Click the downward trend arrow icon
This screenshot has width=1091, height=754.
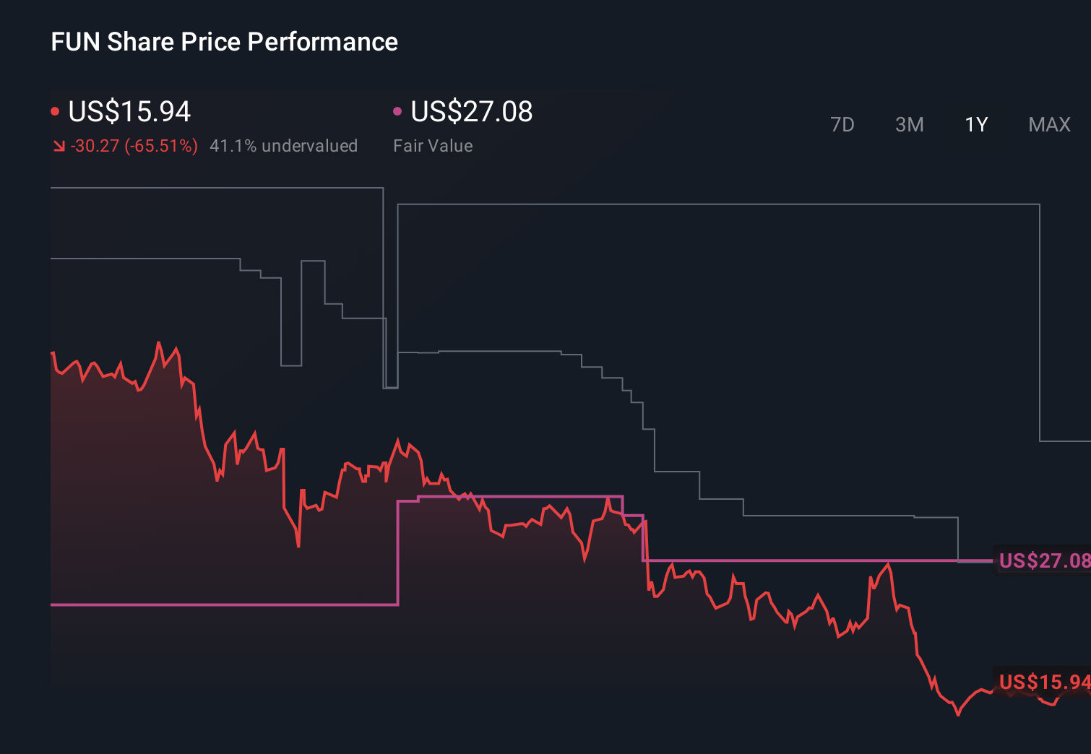point(58,145)
